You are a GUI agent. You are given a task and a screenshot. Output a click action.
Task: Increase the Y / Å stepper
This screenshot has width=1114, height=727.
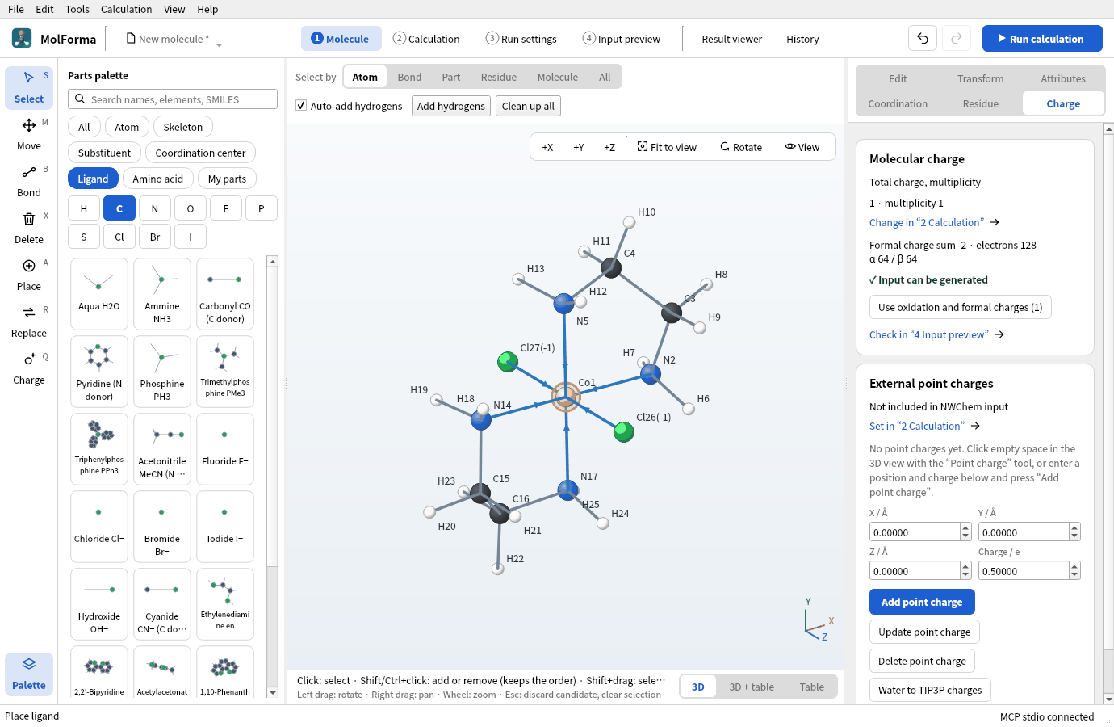click(1074, 527)
